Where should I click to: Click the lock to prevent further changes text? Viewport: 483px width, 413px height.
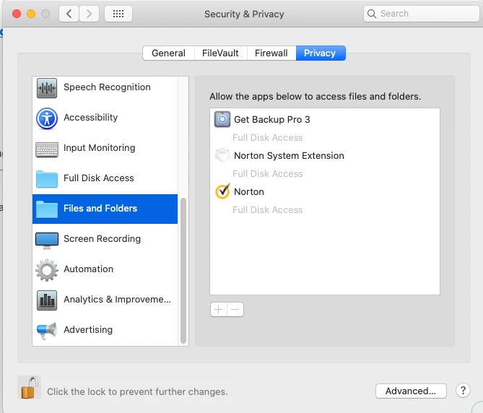pos(137,392)
